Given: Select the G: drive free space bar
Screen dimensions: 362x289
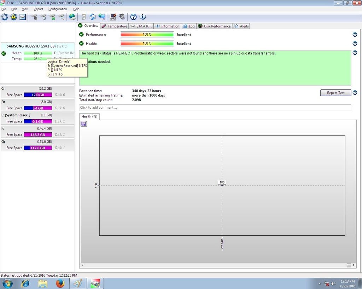Looking at the screenshot, I should [x=38, y=148].
